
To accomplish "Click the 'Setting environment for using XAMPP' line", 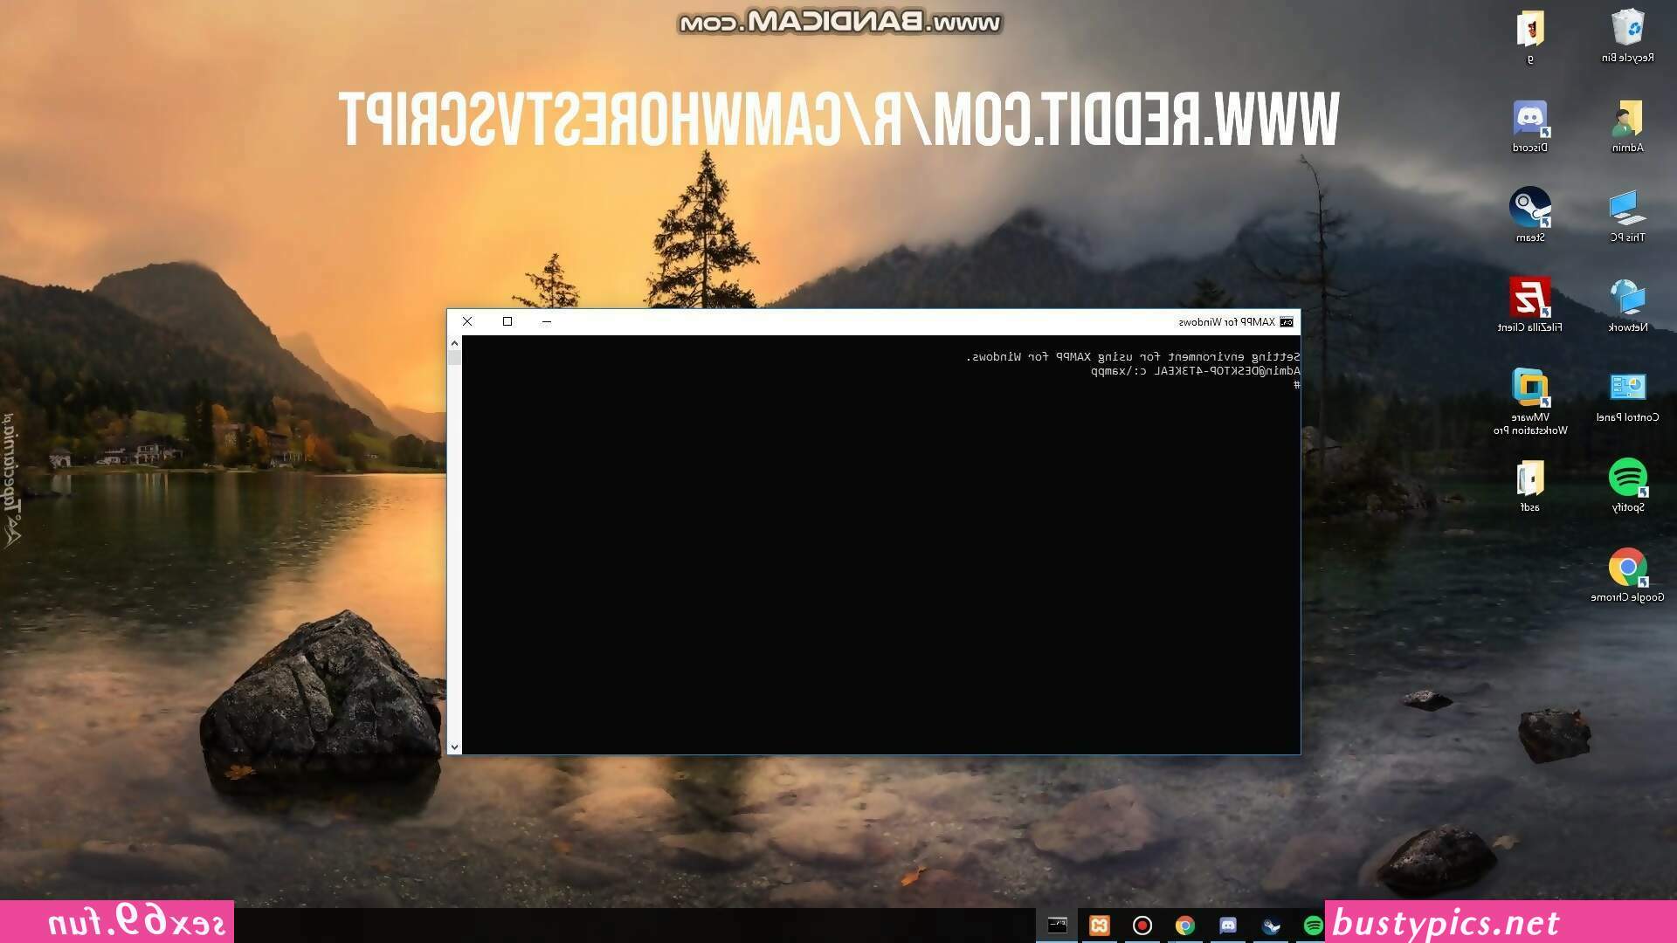I will click(1133, 357).
